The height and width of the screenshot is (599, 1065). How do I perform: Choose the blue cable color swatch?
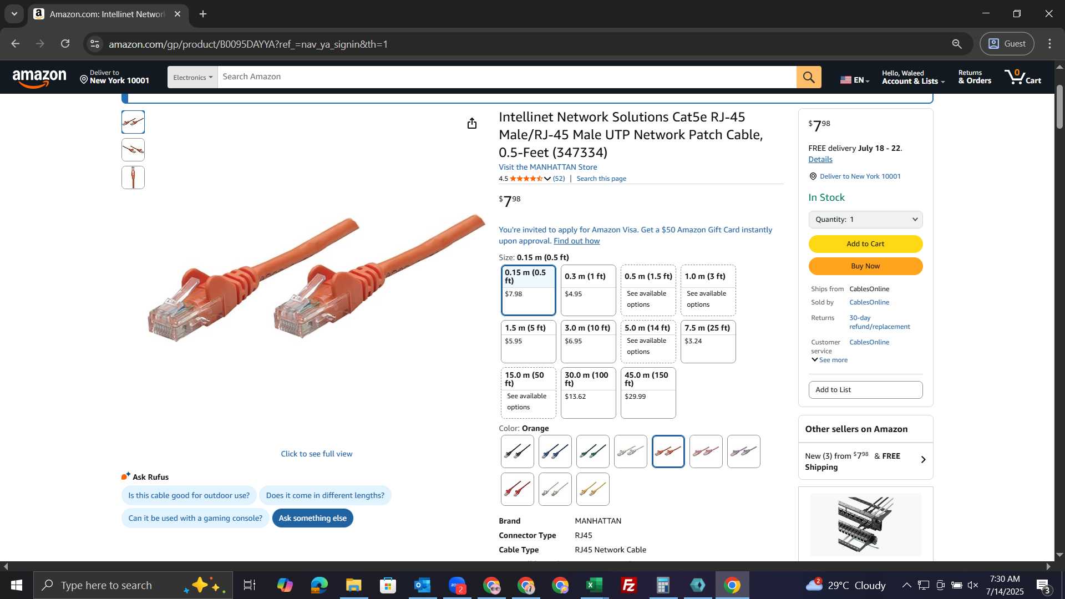555,451
